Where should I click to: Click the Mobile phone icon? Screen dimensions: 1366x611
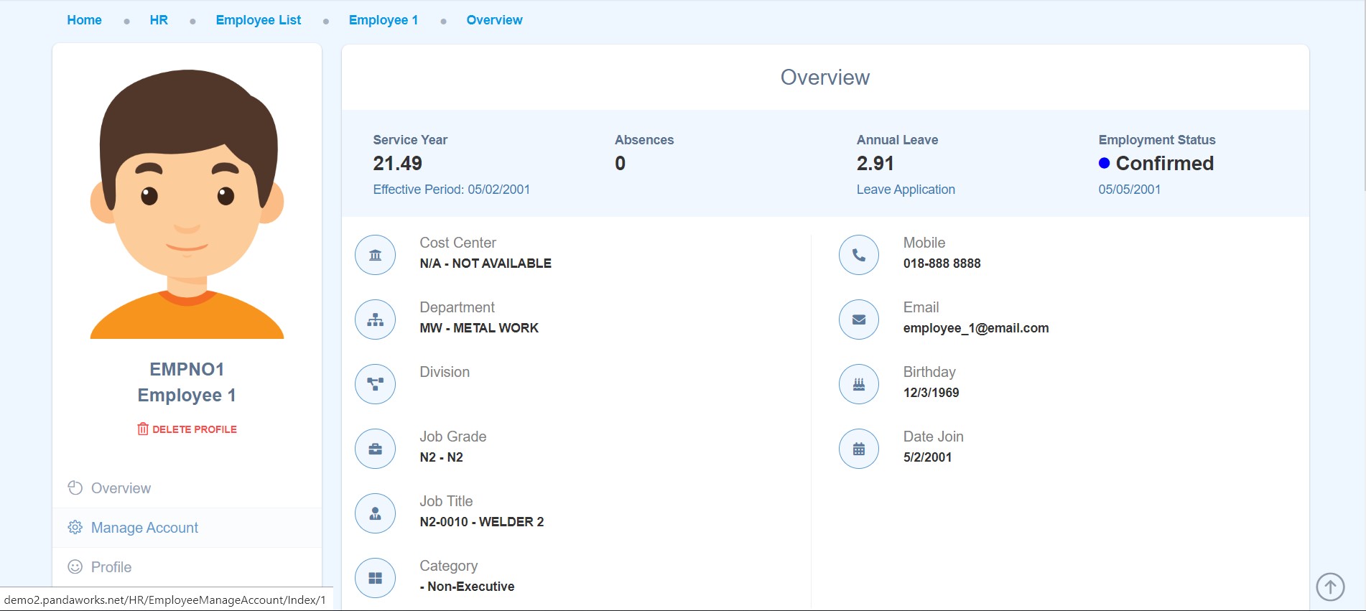pyautogui.click(x=858, y=255)
